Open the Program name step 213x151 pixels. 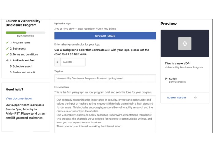tap(20, 42)
